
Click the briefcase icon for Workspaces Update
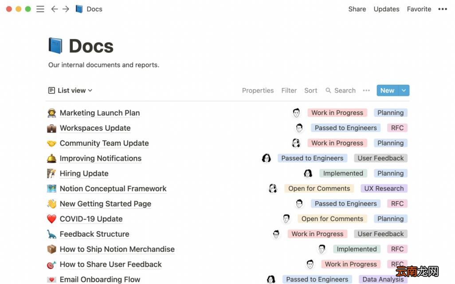[51, 128]
